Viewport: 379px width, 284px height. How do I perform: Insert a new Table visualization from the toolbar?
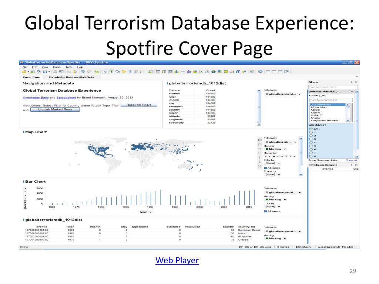[x=158, y=72]
